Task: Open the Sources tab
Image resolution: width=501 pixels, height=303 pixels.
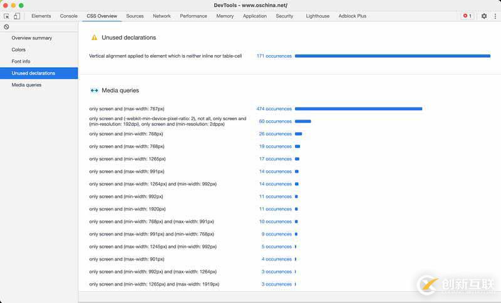Action: coord(135,16)
